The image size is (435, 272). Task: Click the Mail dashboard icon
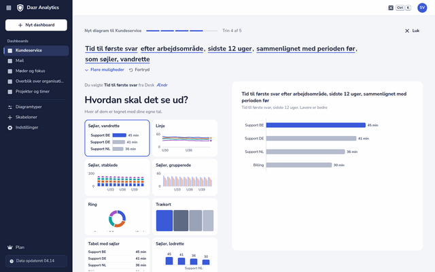pos(10,61)
